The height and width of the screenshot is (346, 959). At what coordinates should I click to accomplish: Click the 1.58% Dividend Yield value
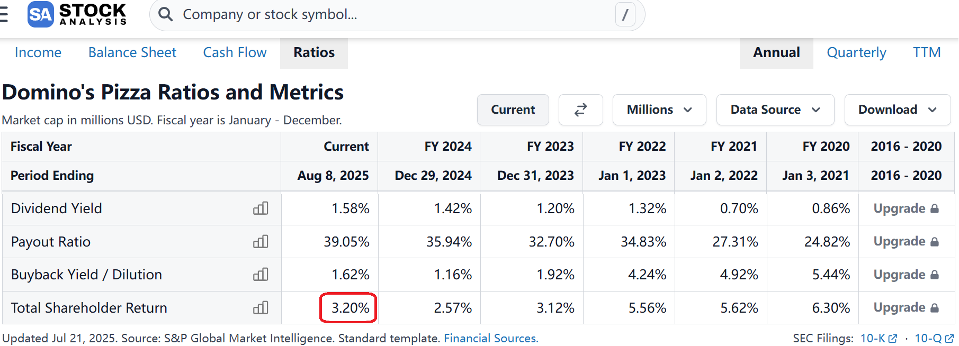click(351, 208)
